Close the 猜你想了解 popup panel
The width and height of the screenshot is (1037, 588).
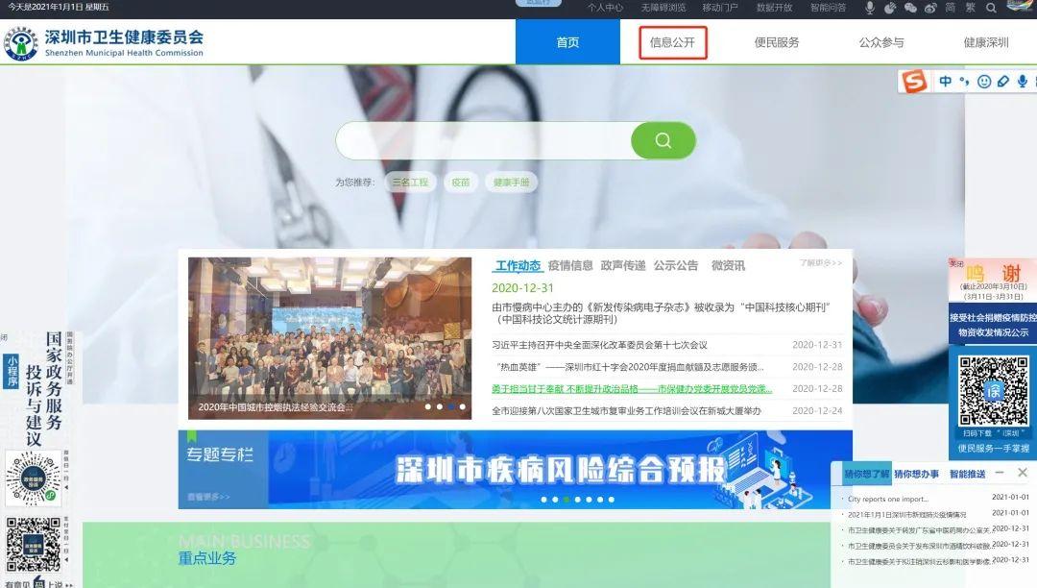(x=1023, y=473)
